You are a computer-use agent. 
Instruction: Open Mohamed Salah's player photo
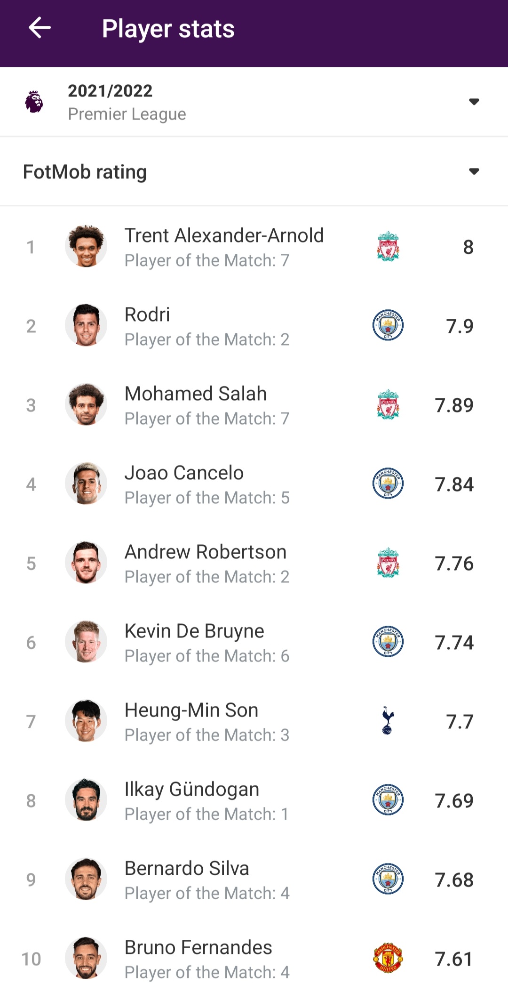(x=86, y=404)
